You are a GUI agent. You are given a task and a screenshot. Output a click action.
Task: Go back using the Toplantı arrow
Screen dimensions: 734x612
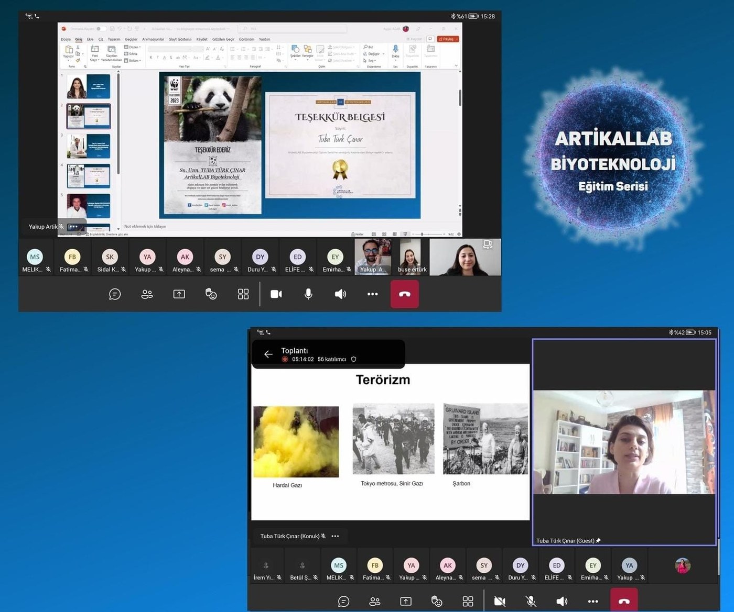pos(268,354)
